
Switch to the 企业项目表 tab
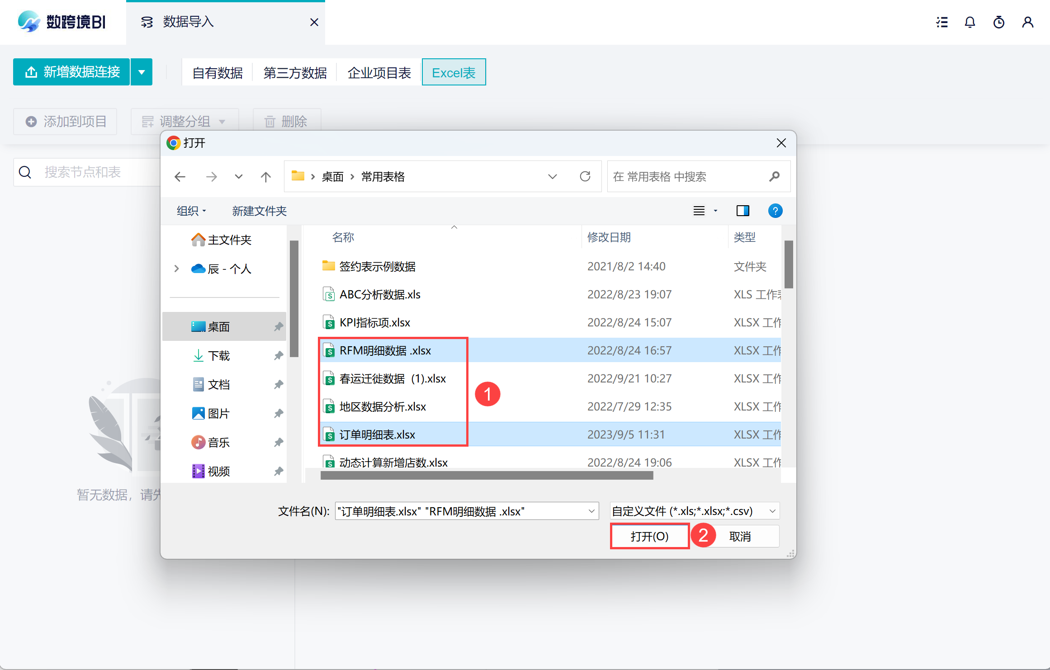(x=379, y=72)
